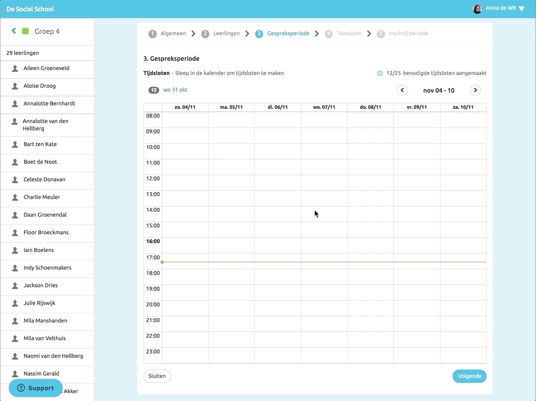This screenshot has height=401, width=536.
Task: Switch to the Toewijzen step
Action: 349,34
